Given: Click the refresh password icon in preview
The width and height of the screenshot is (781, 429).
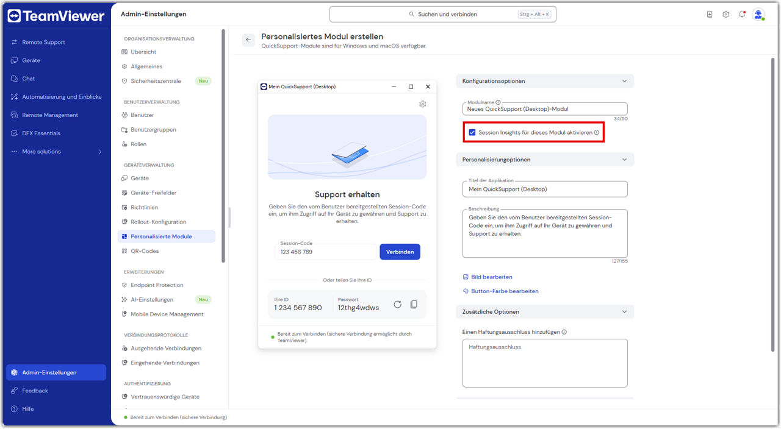Looking at the screenshot, I should pos(397,304).
